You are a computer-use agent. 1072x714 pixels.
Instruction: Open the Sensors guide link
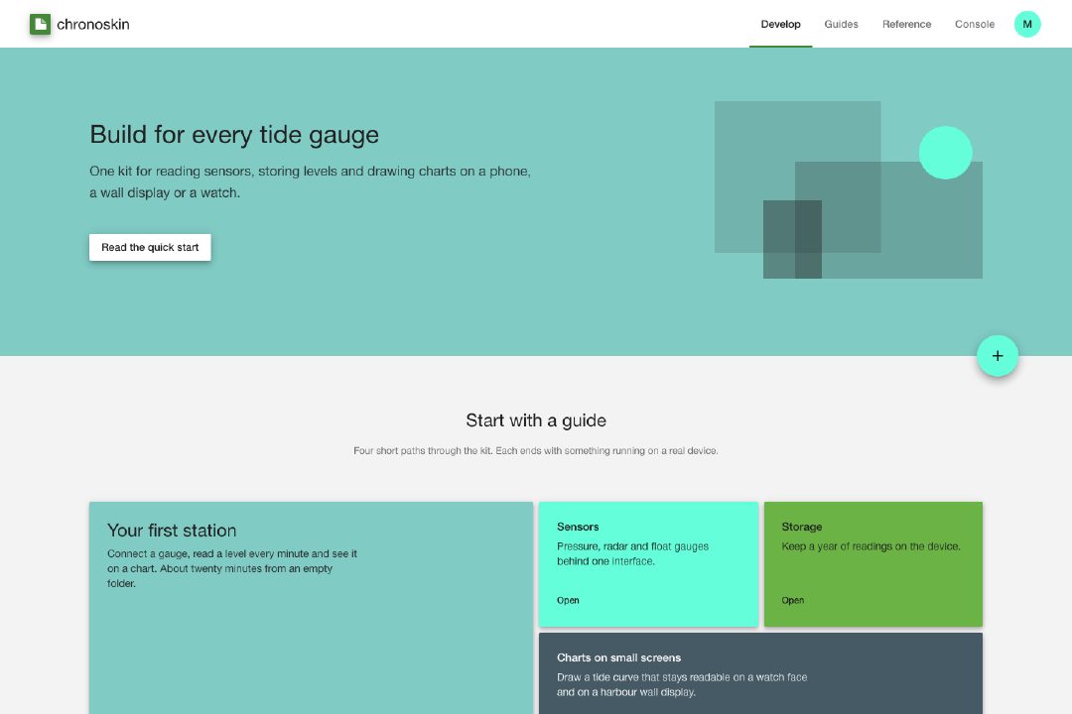[x=568, y=600]
